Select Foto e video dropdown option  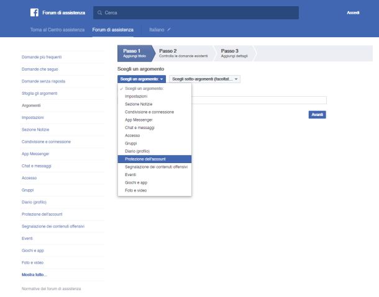click(x=137, y=190)
